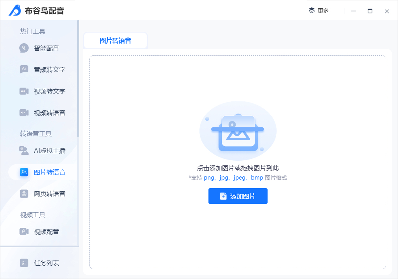Open the 视频转语音 tool icon
Screen dimensions: 398x279
pos(24,113)
